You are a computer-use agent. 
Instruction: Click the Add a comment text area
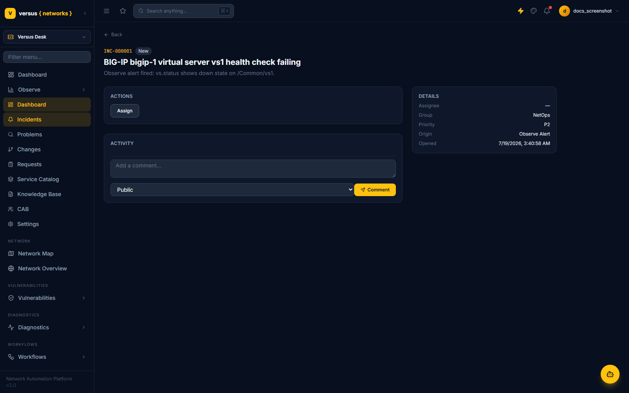click(253, 169)
